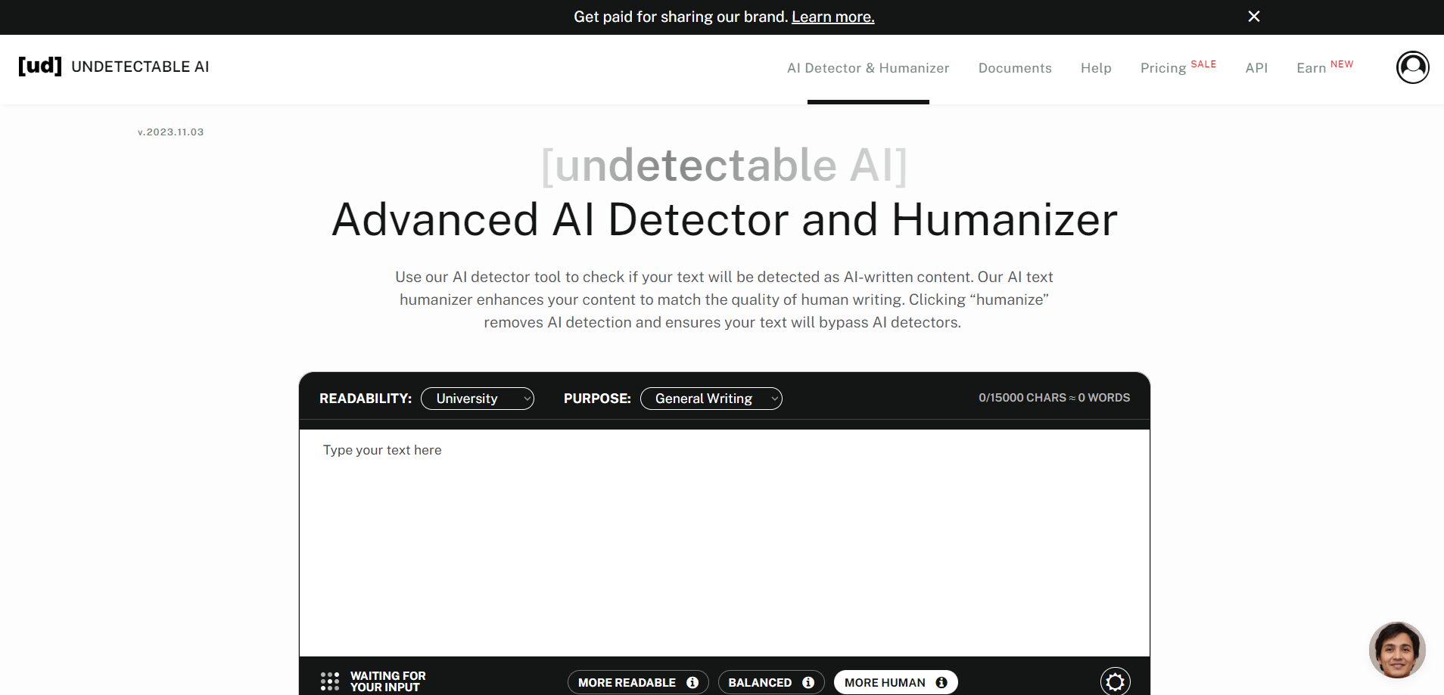Open the API nav item
The height and width of the screenshot is (695, 1444).
click(1256, 68)
